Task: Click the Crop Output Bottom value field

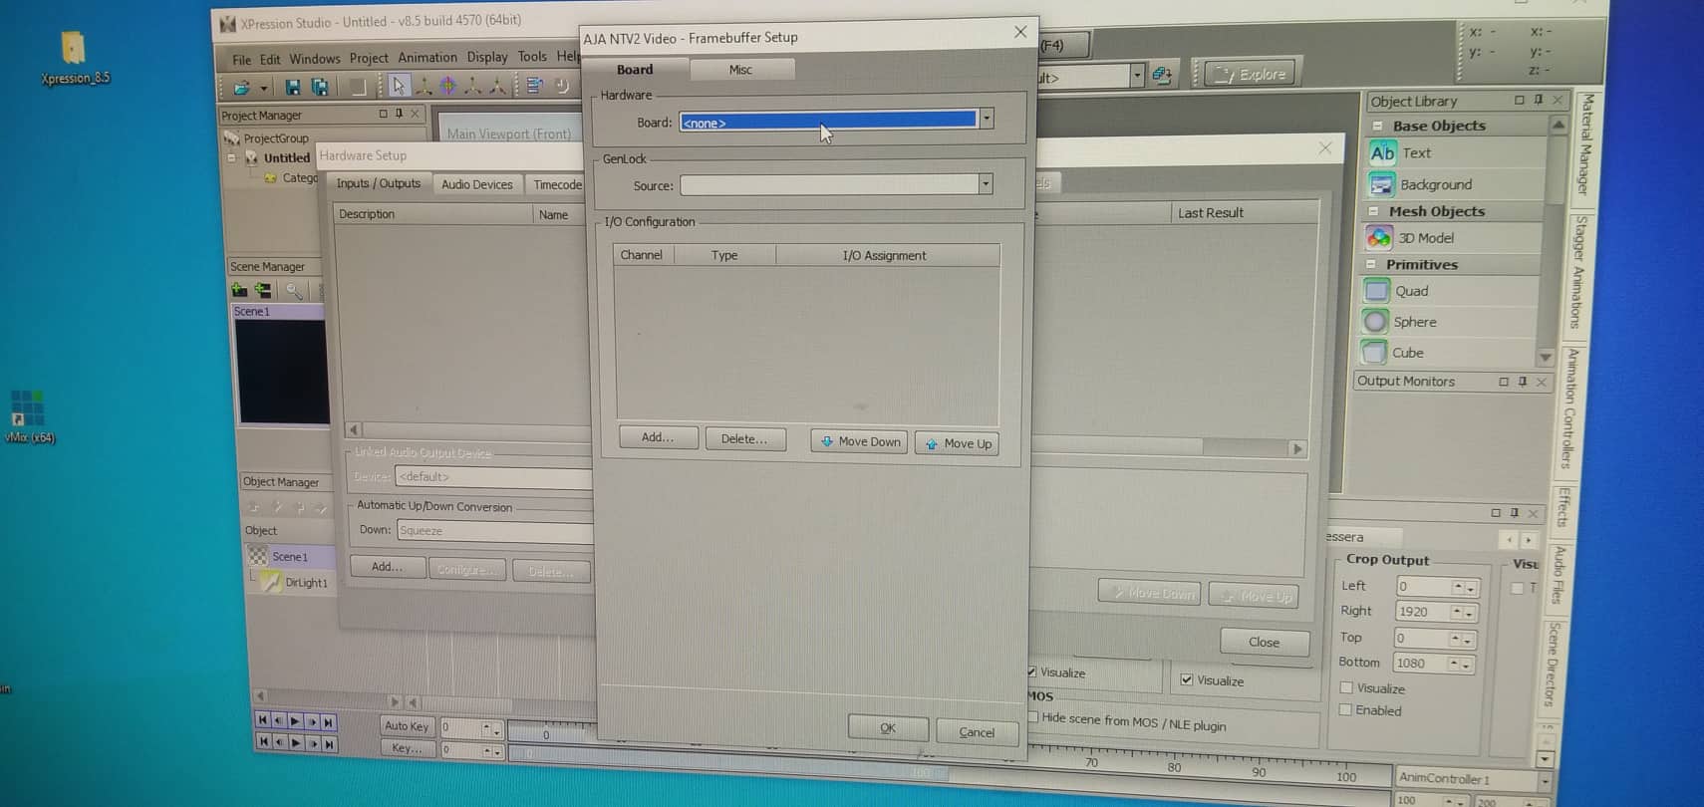Action: tap(1422, 664)
